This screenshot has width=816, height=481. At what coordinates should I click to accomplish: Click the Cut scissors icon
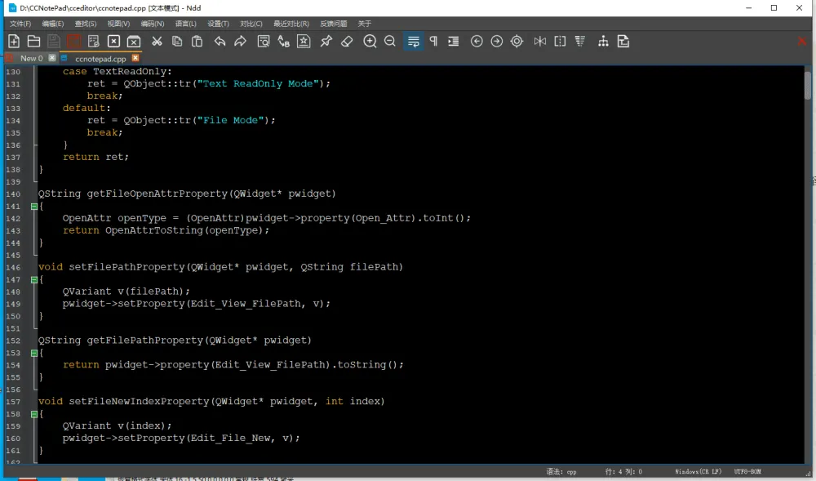point(157,41)
